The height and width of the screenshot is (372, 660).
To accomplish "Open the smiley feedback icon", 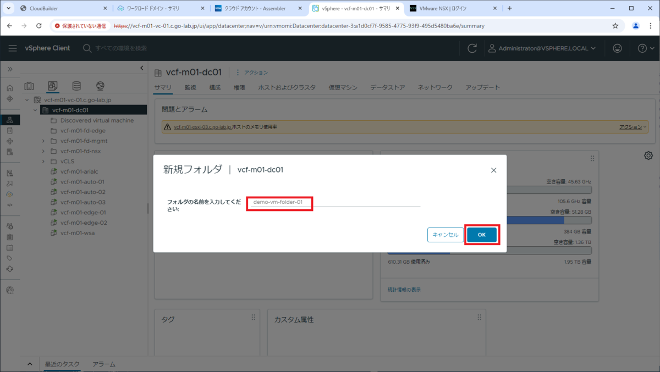I will click(x=618, y=48).
